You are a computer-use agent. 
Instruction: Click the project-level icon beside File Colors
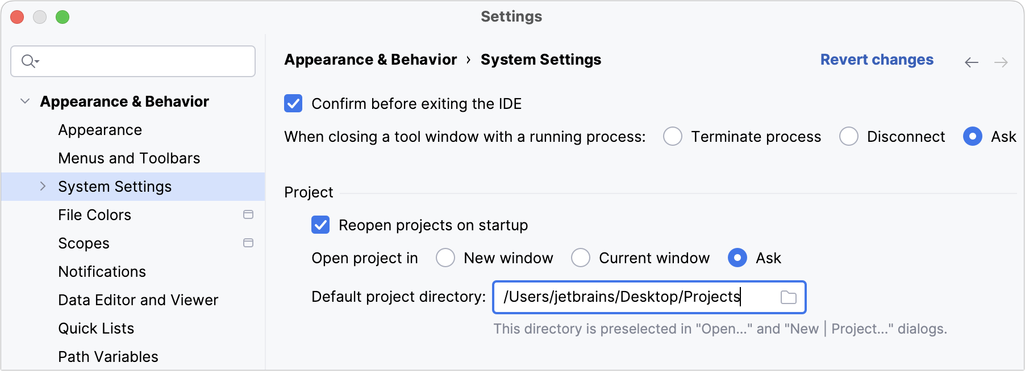(x=248, y=215)
